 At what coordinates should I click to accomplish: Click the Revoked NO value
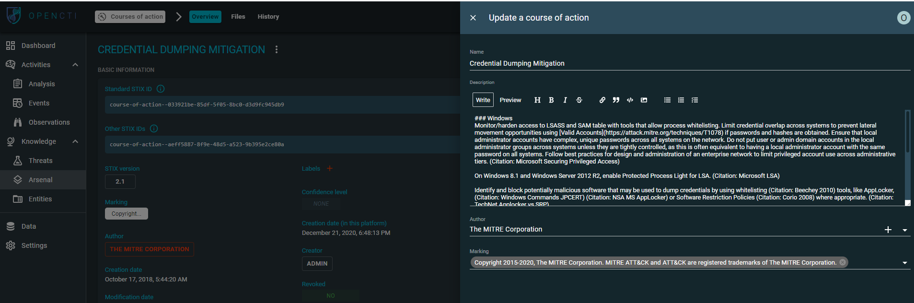pyautogui.click(x=331, y=296)
